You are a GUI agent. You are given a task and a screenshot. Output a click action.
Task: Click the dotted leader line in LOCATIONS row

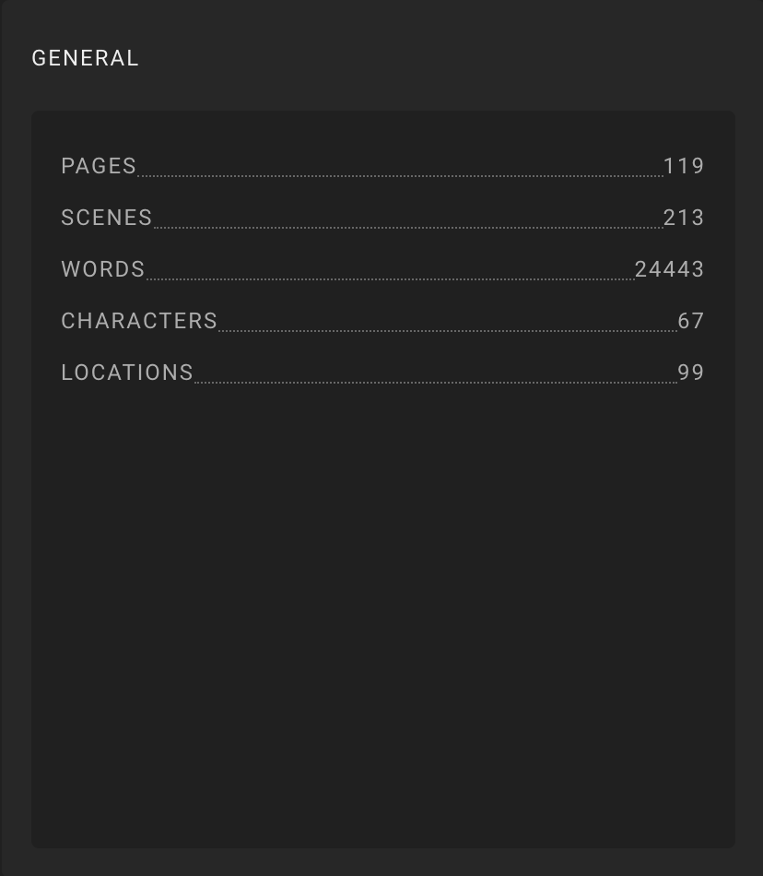(x=436, y=383)
